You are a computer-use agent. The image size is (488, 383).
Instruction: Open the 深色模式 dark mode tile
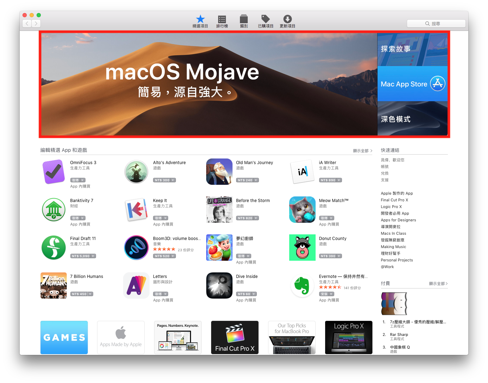click(x=412, y=118)
